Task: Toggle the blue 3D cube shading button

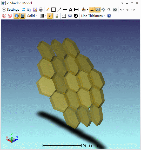Action: tap(17, 16)
